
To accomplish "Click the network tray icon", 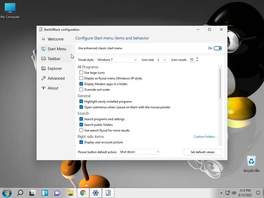I will click(x=227, y=193).
